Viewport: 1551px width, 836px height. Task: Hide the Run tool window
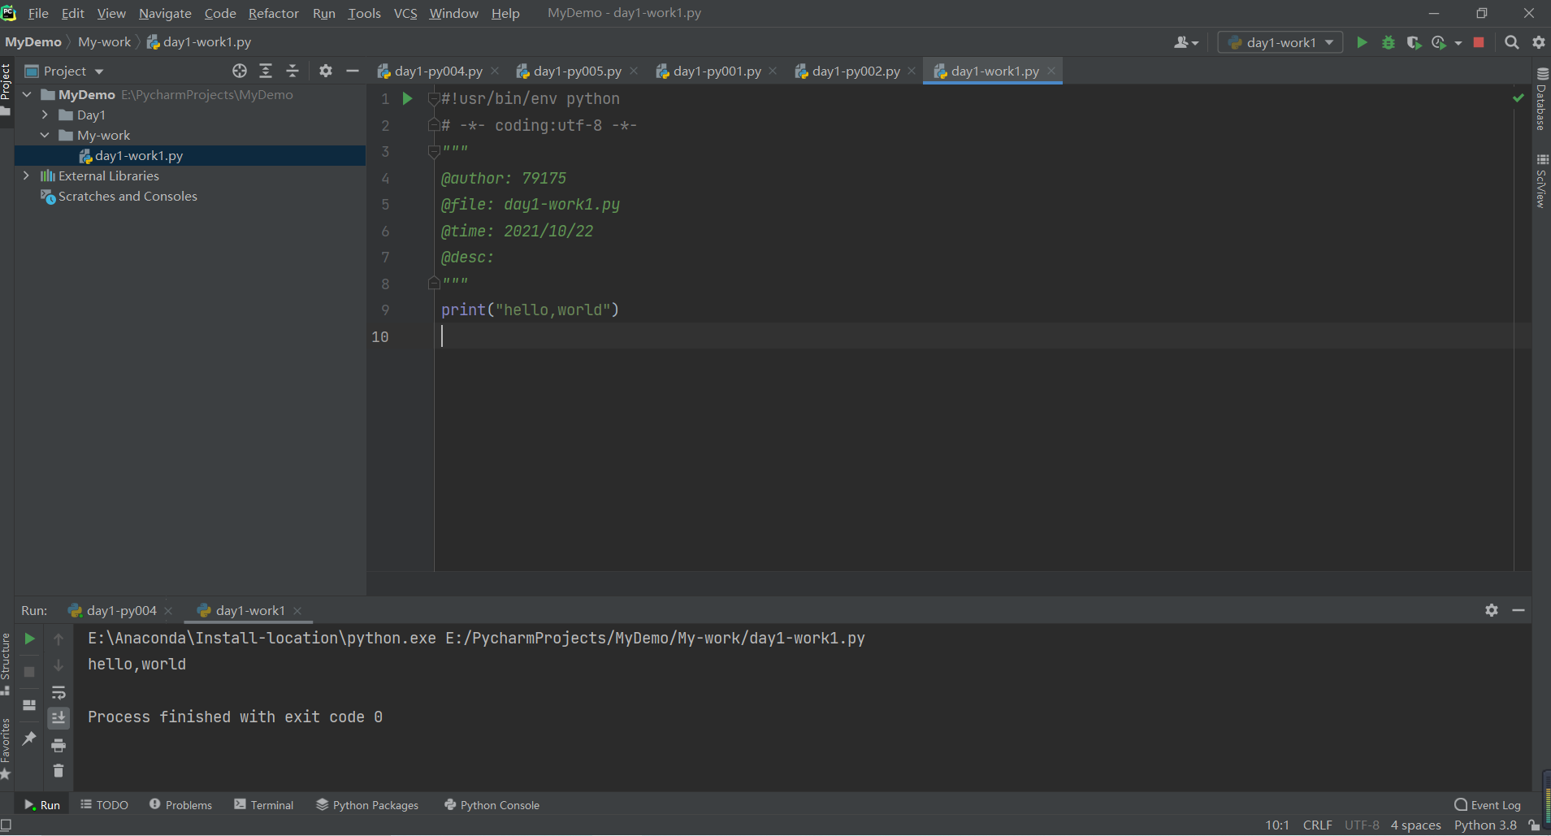coord(1519,609)
